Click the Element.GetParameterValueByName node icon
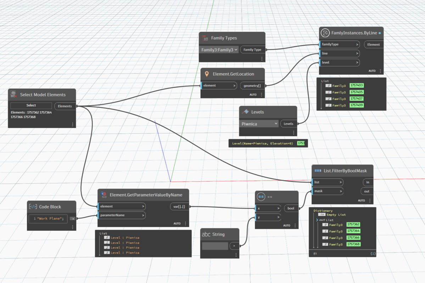The height and width of the screenshot is (283, 425). [x=104, y=195]
